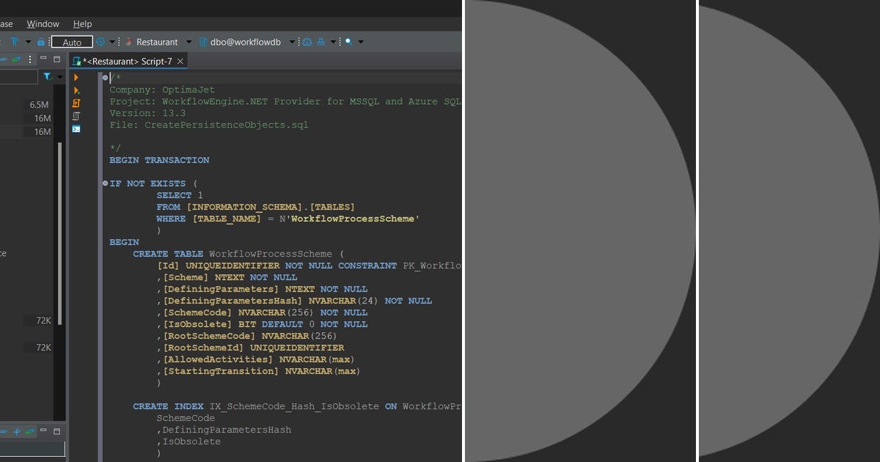This screenshot has height=462, width=880.
Task: Open the in-editor table view gutter icon
Action: click(76, 116)
